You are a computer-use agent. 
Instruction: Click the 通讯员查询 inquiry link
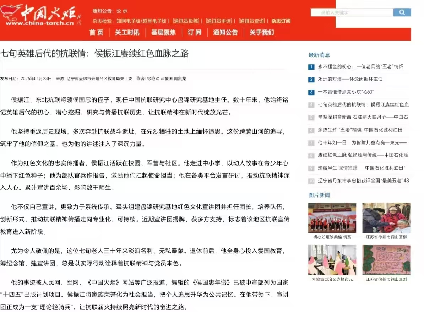pos(253,21)
